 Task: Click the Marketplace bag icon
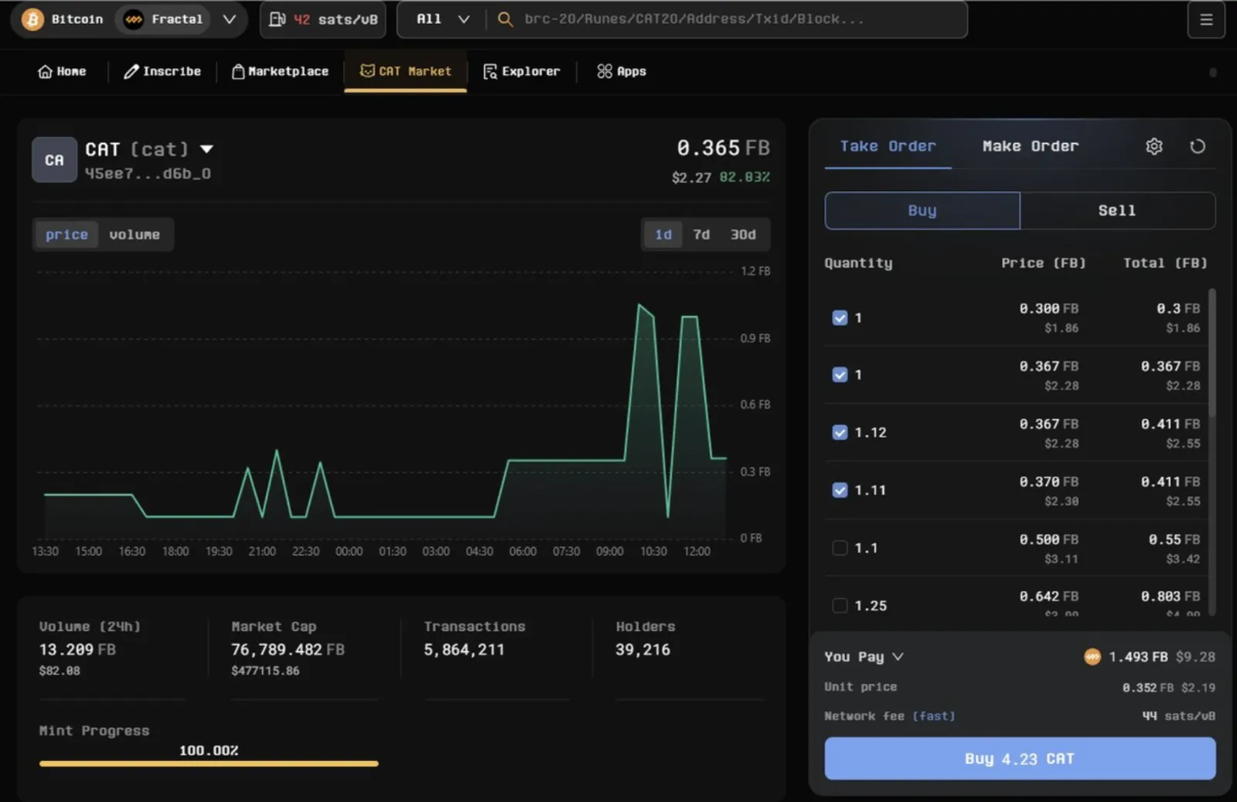238,71
